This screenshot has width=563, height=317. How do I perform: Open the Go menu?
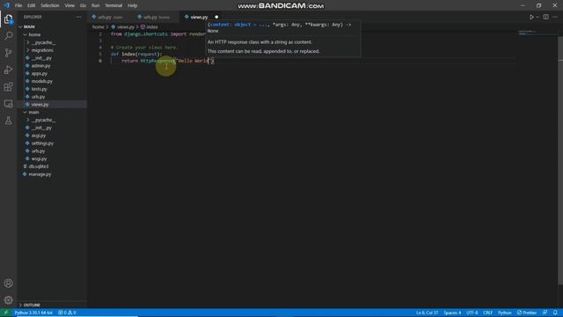click(83, 5)
